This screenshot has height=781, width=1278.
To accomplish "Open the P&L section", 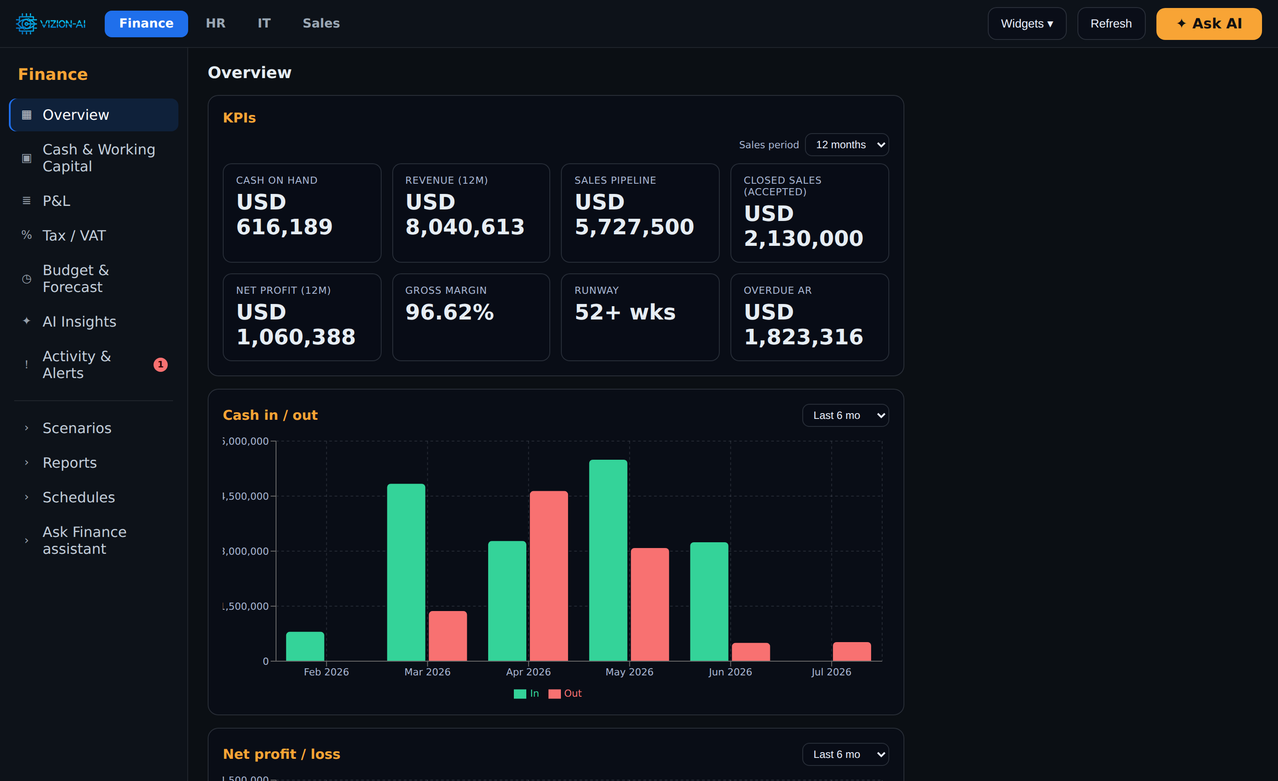I will pos(94,201).
